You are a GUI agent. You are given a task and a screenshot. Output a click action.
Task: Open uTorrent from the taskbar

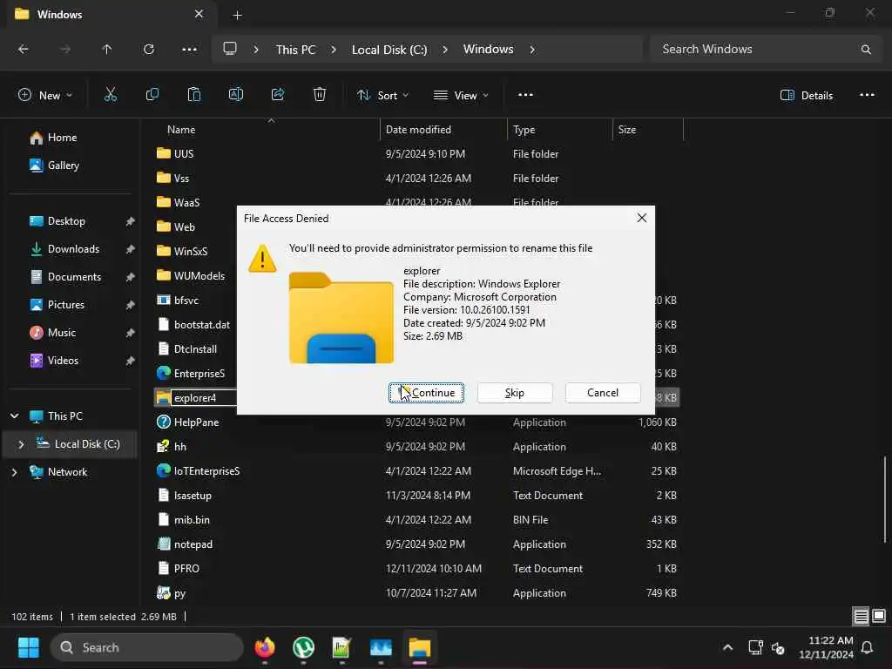pyautogui.click(x=303, y=647)
